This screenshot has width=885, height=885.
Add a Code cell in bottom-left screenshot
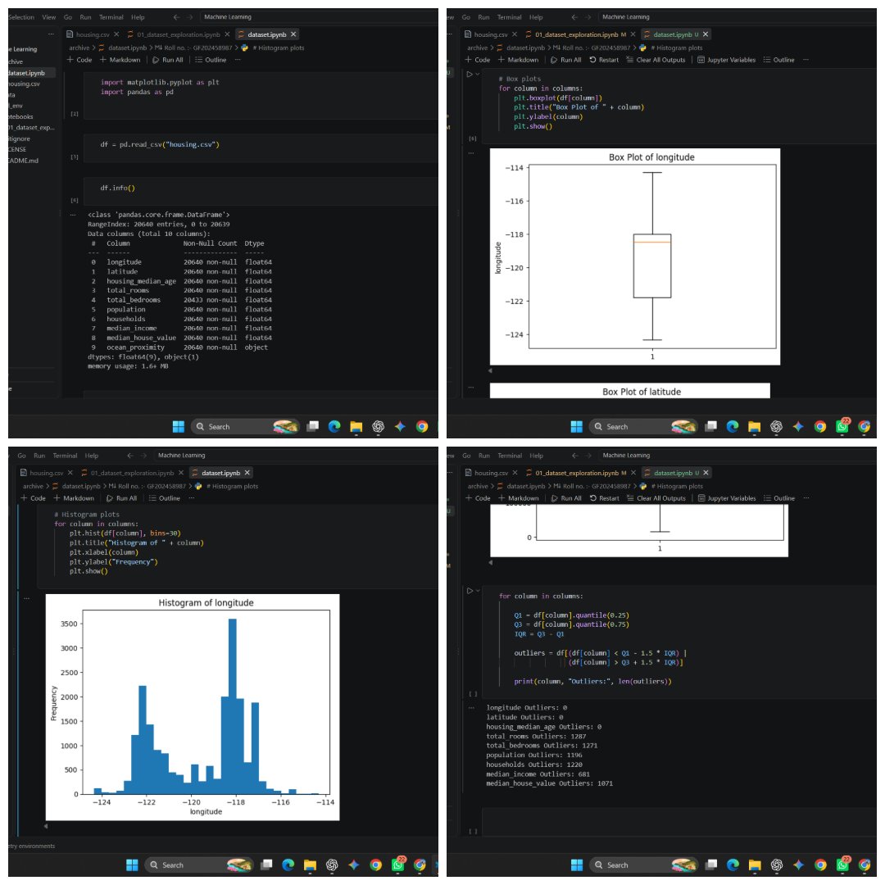[34, 498]
